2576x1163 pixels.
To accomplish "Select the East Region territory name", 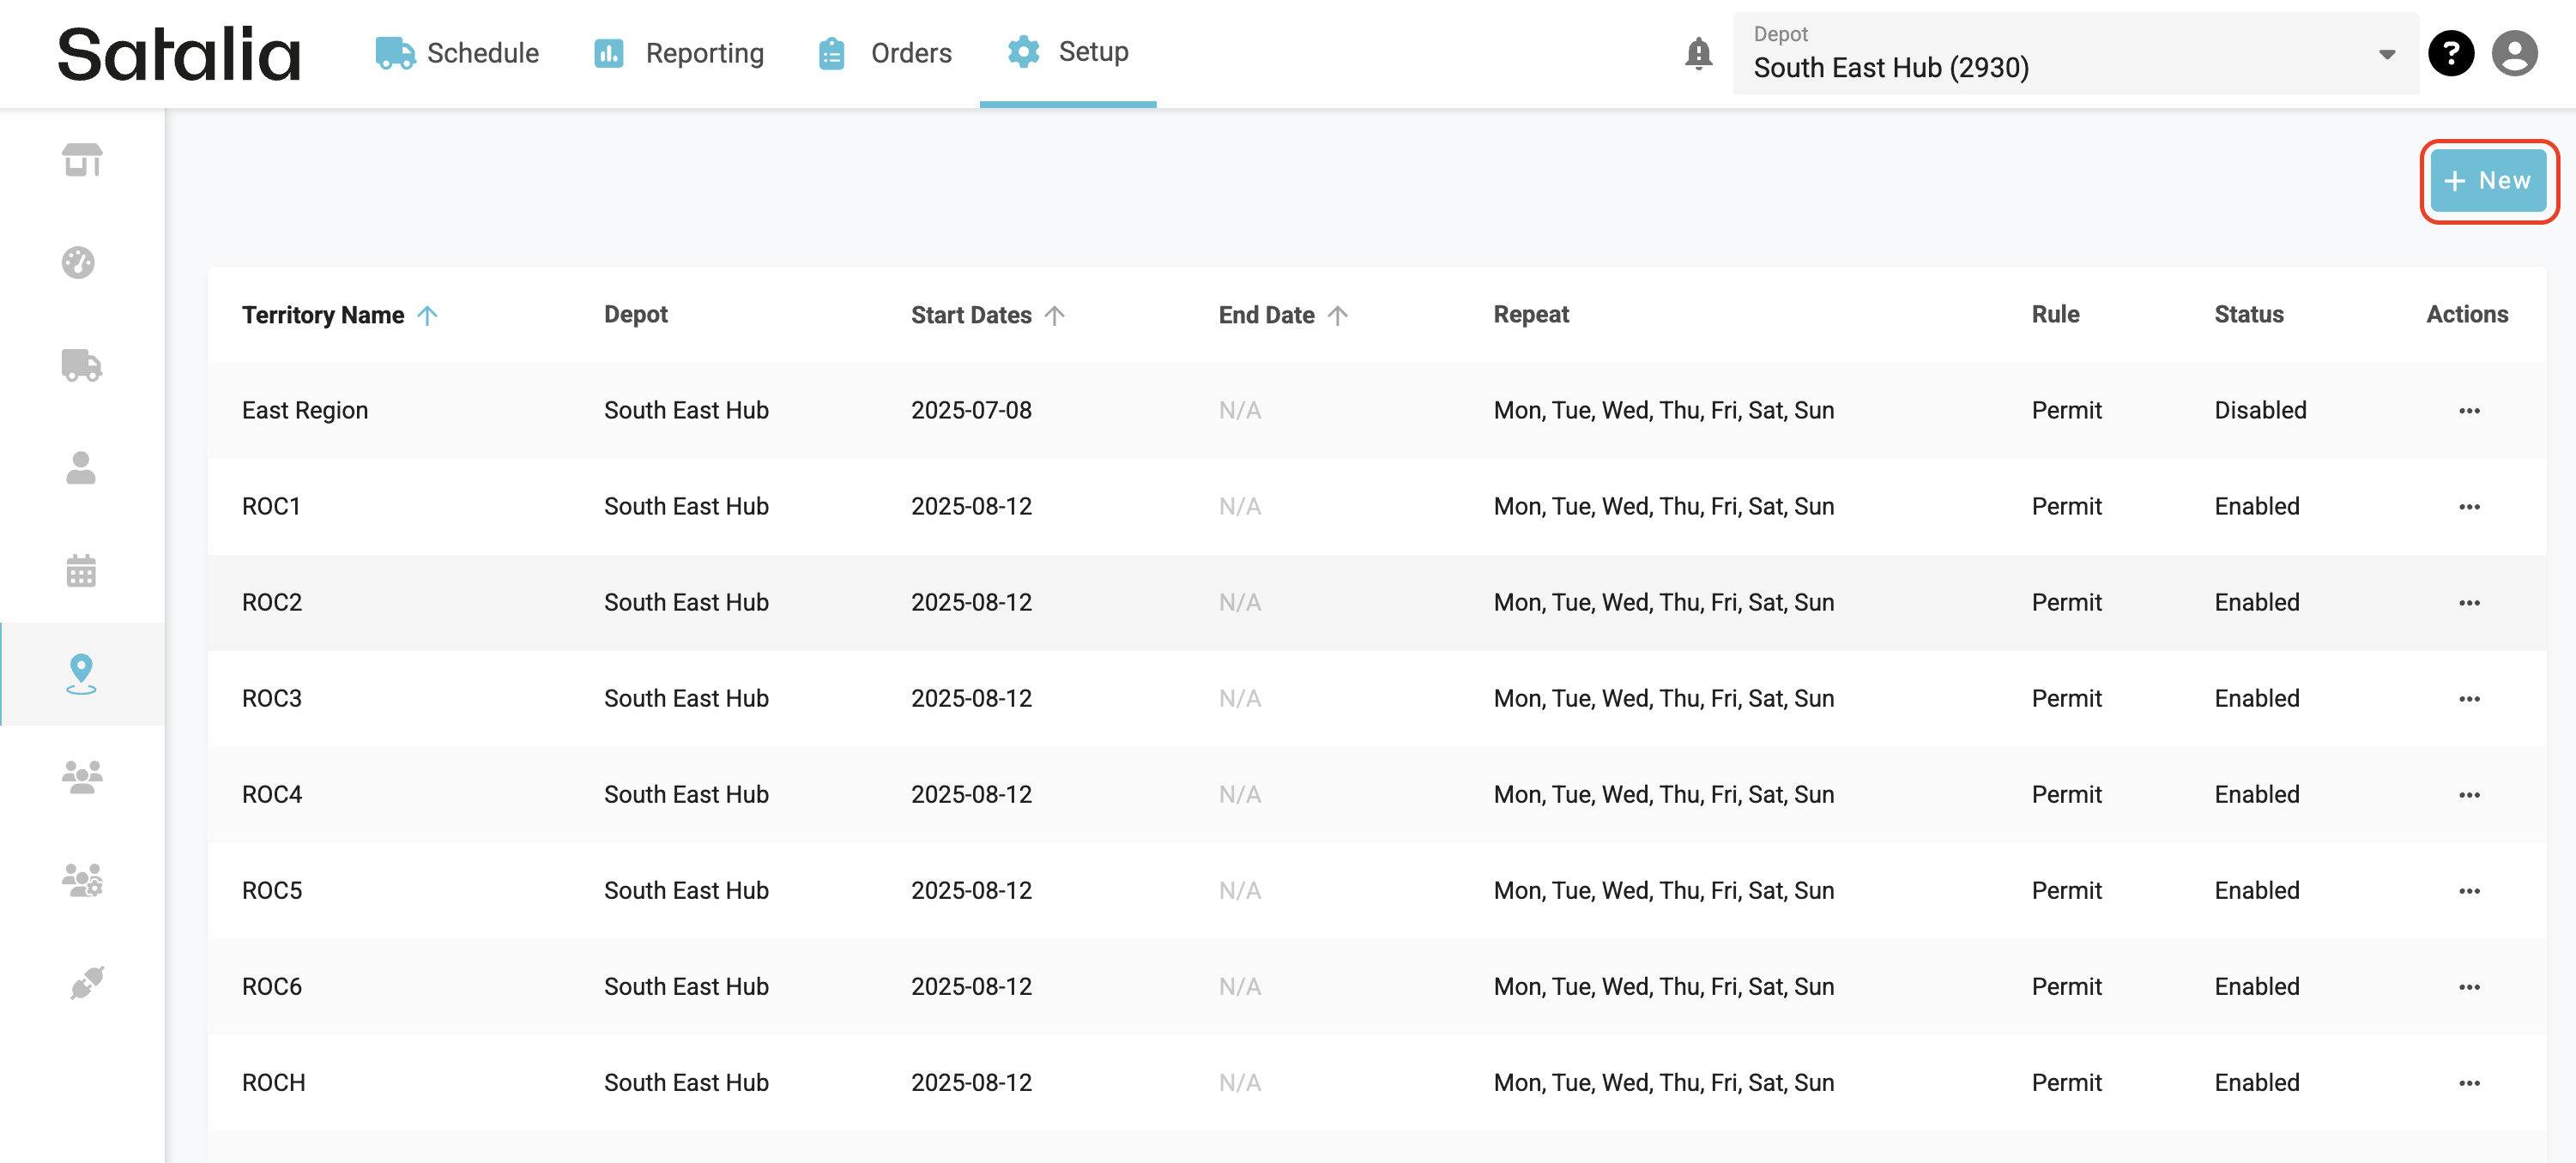I will pos(304,411).
